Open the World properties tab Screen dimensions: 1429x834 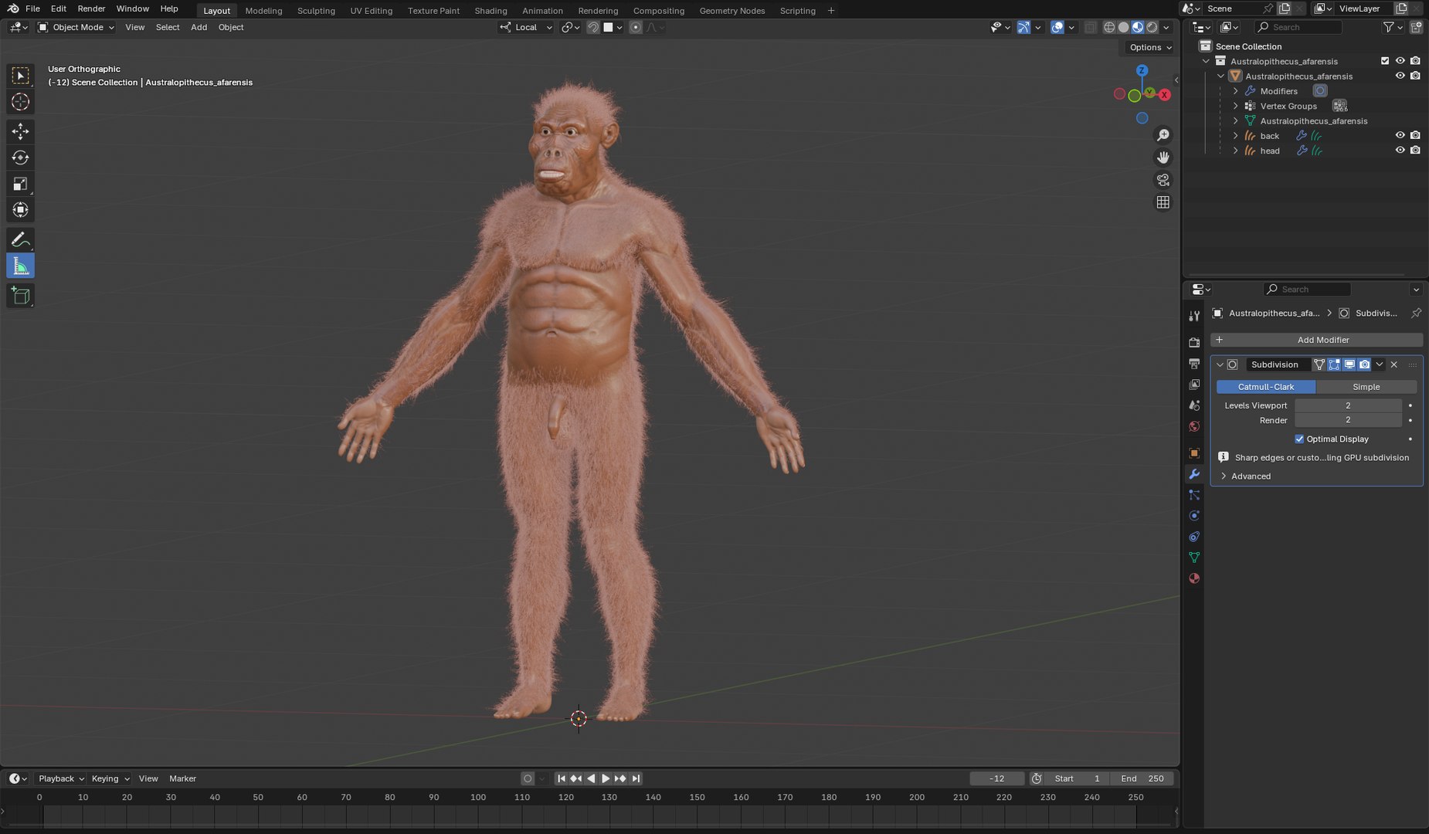(x=1194, y=425)
